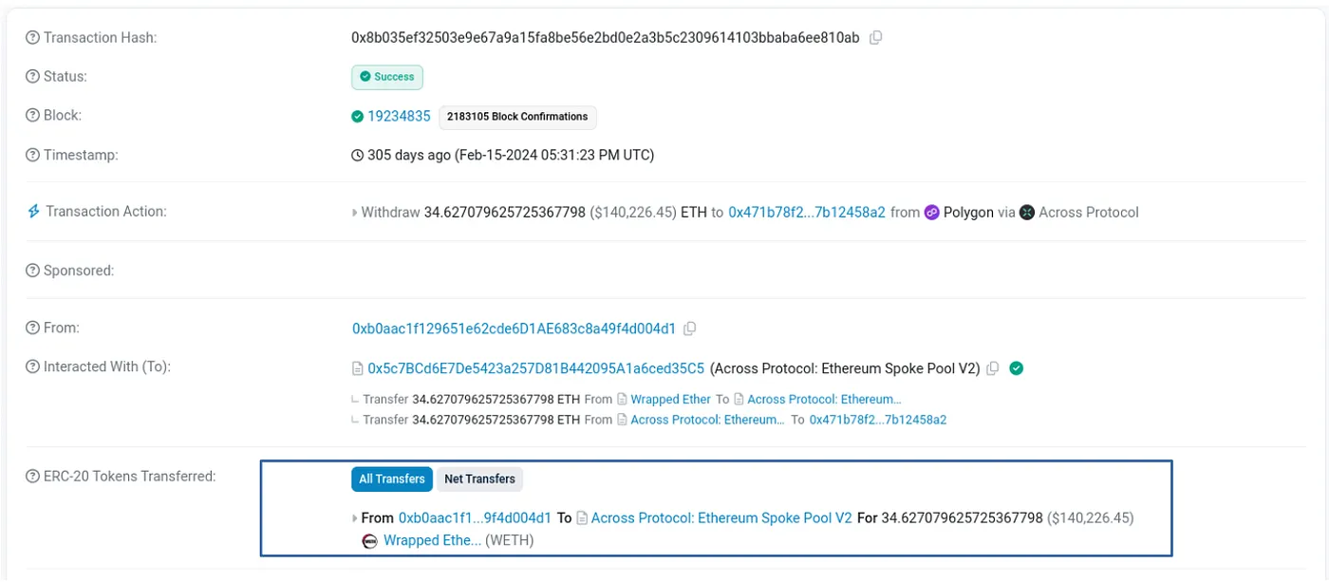Click the WETH token logo

(x=369, y=539)
